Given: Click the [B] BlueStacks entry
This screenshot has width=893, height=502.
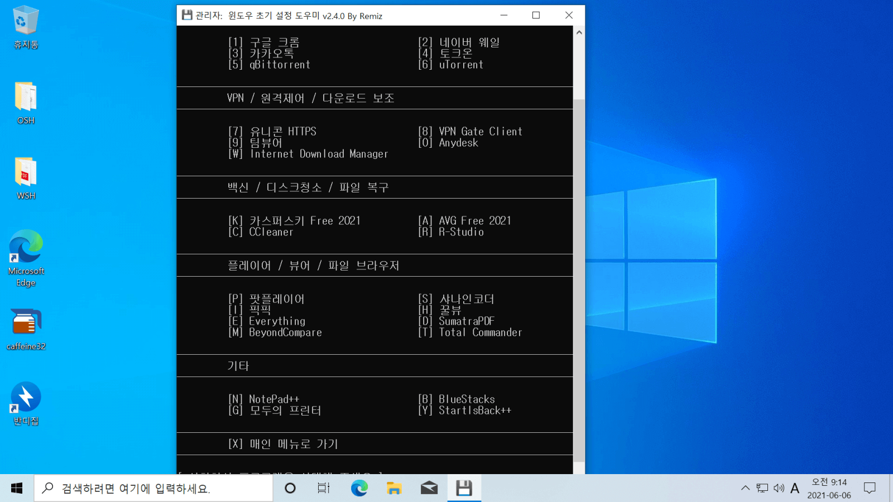Looking at the screenshot, I should point(456,399).
